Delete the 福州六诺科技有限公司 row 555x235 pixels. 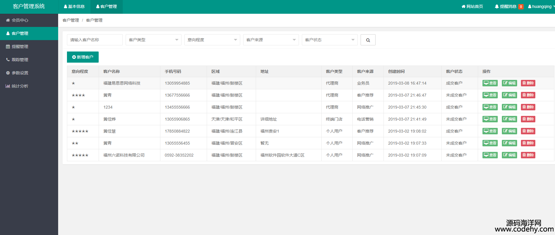(x=528, y=155)
